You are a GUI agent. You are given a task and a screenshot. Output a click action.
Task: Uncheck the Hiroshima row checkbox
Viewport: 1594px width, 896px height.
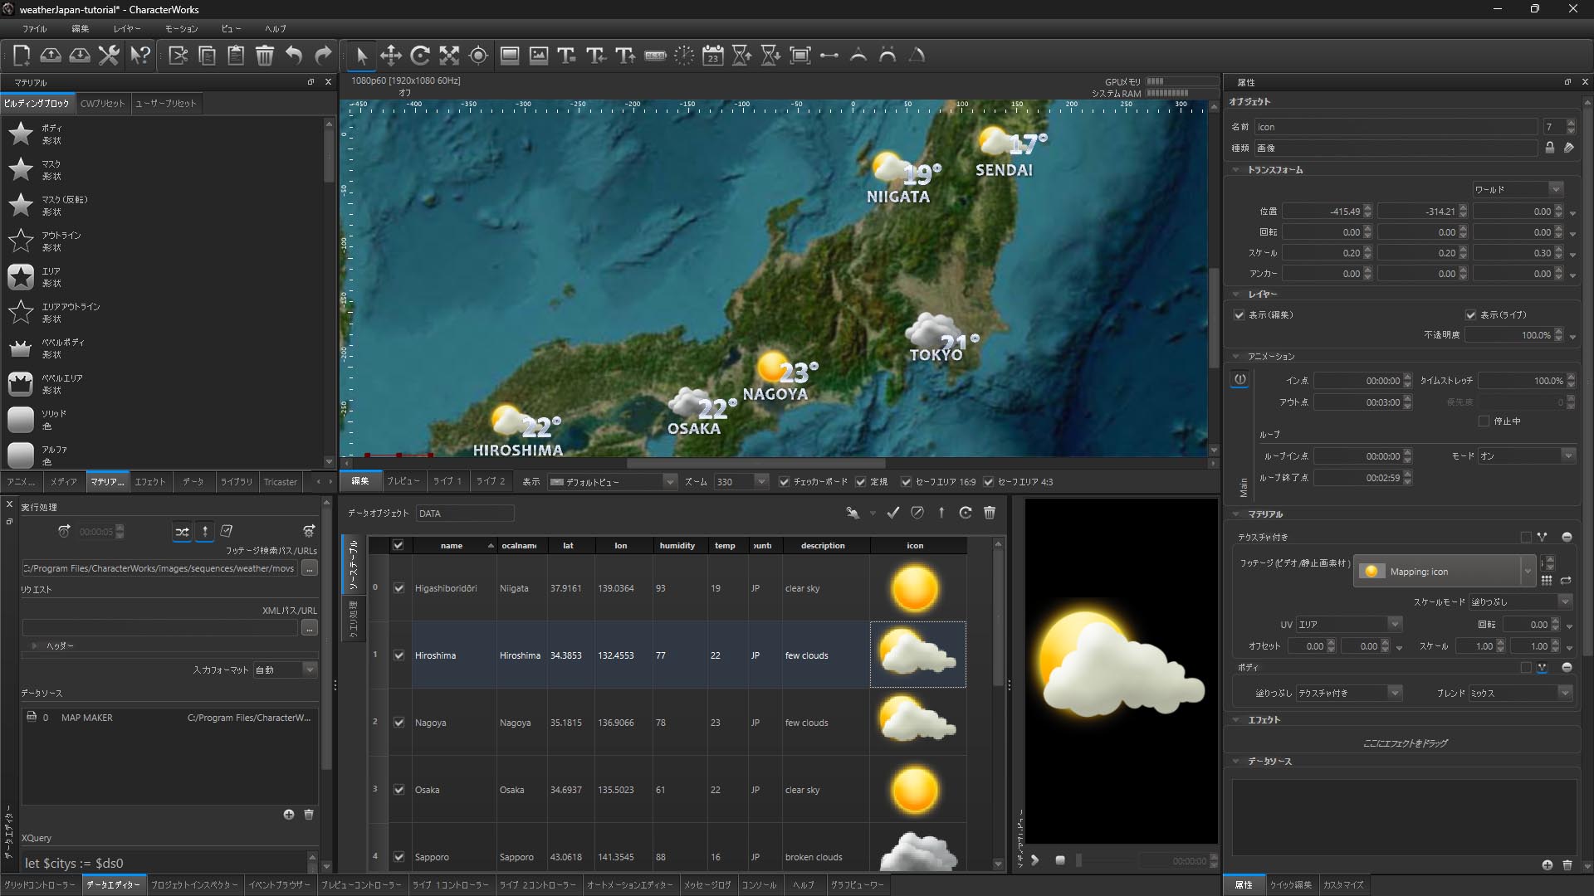[398, 655]
